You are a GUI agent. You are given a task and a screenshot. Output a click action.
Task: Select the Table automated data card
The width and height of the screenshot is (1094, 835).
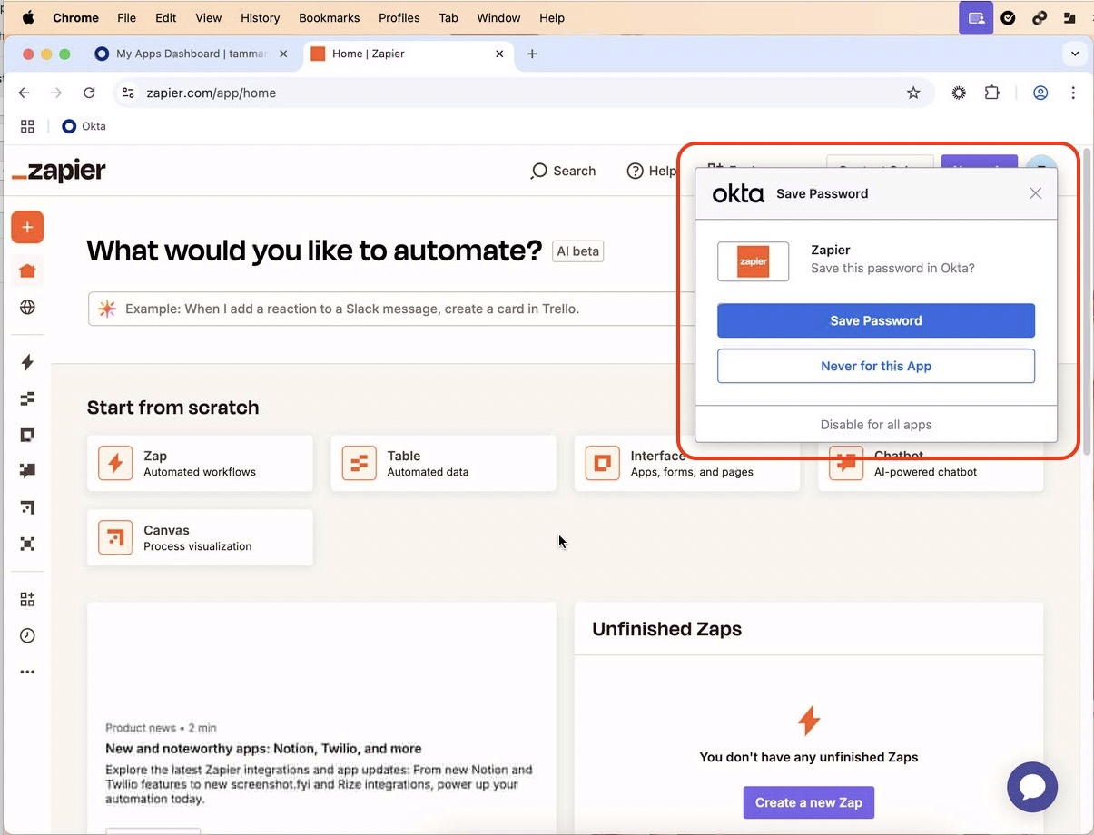click(443, 463)
